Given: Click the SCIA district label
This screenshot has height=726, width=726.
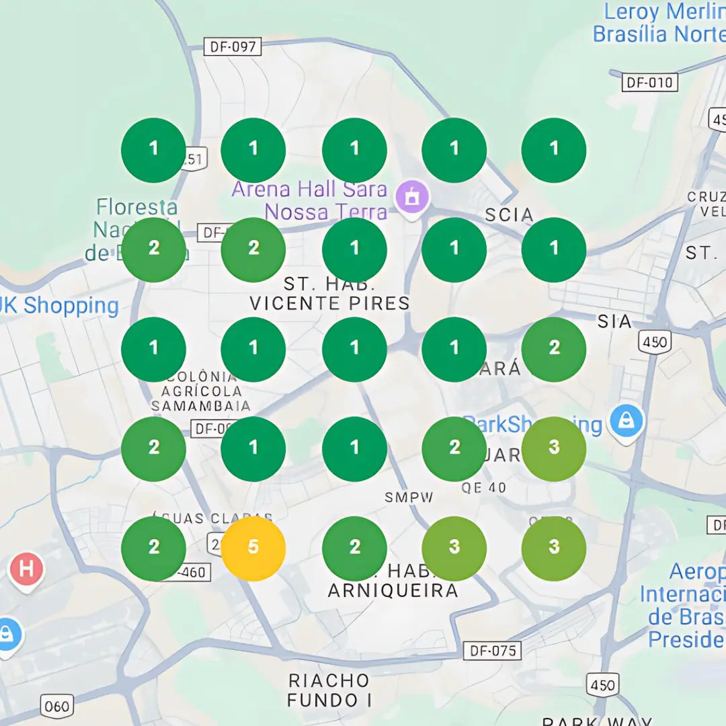Looking at the screenshot, I should 509,215.
